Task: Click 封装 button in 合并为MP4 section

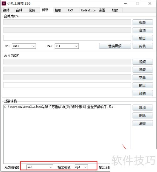Action: point(143,46)
